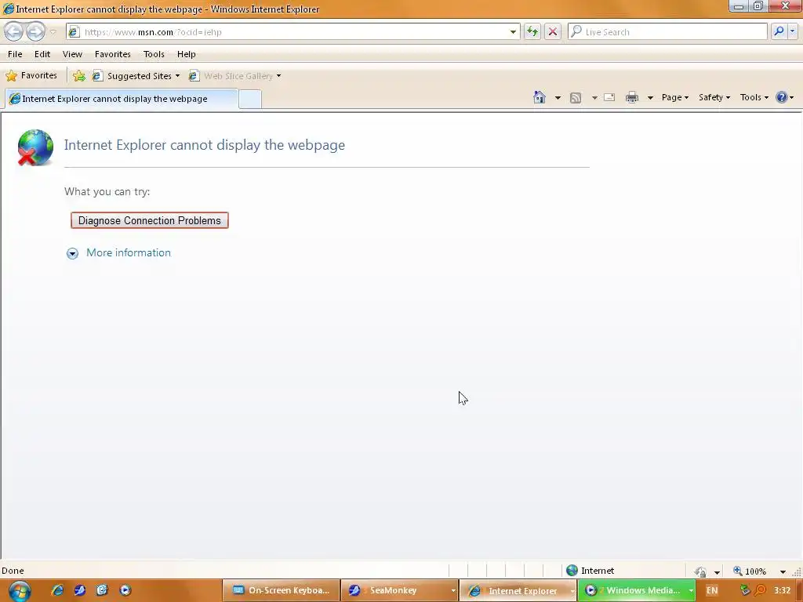Open search provider options dropdown
This screenshot has height=602, width=803.
792,31
